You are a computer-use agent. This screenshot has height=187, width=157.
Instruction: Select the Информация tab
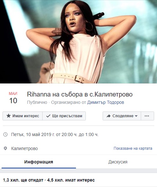point(39,162)
